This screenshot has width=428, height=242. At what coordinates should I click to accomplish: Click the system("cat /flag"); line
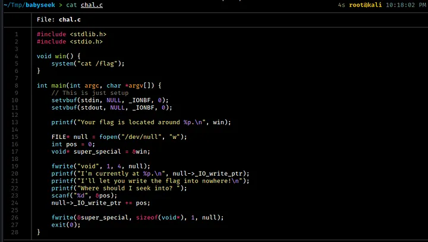88,63
